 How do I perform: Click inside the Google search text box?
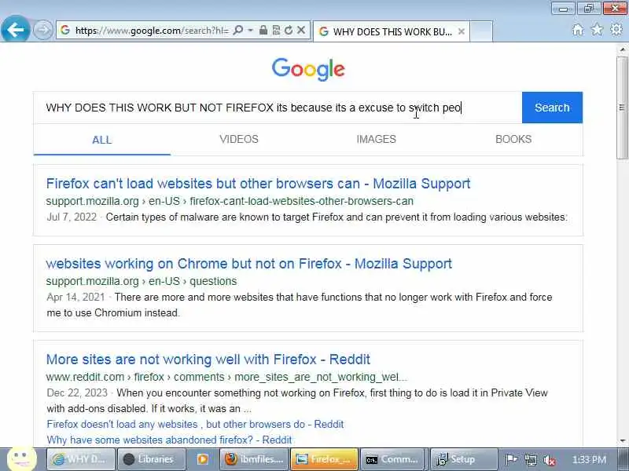tap(278, 108)
